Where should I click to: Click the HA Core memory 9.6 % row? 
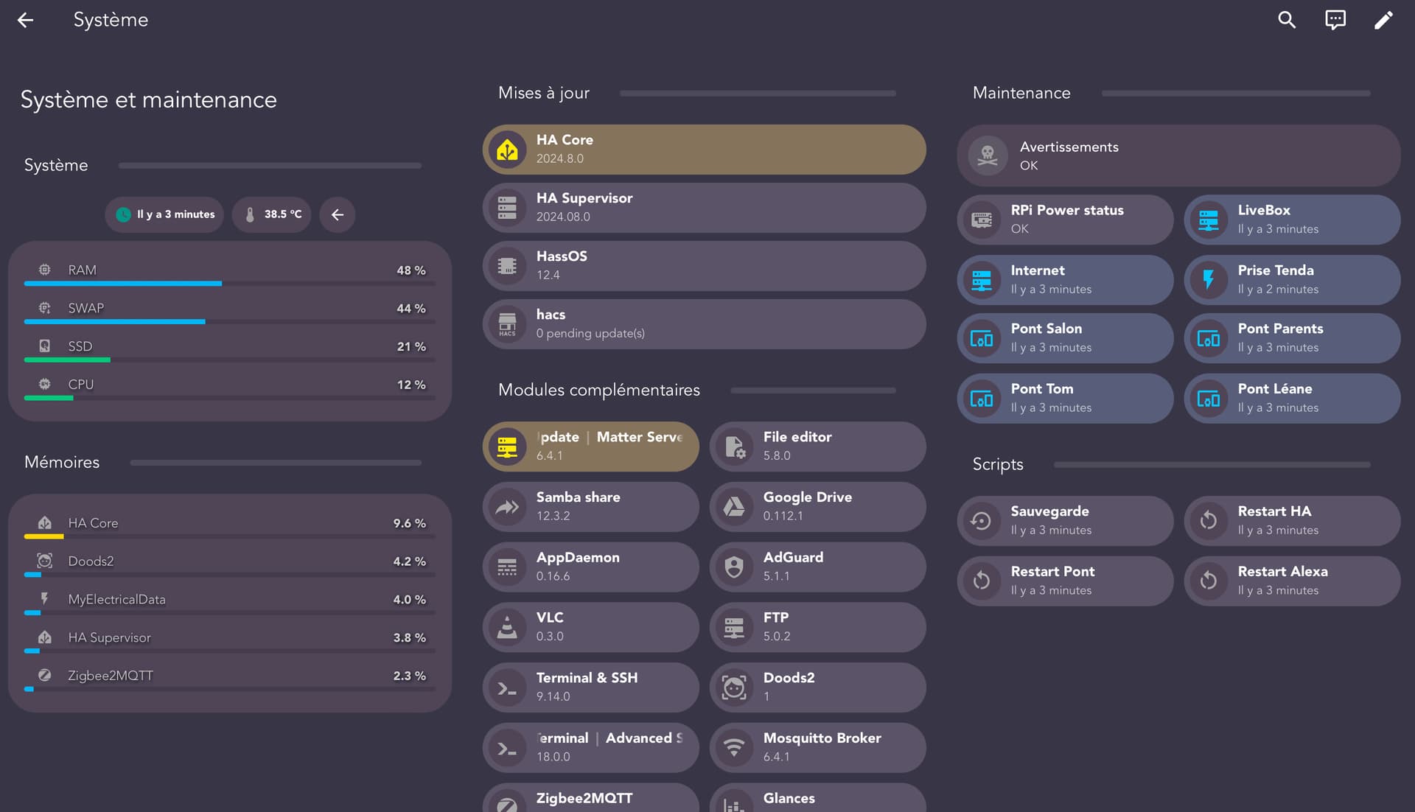coord(230,526)
